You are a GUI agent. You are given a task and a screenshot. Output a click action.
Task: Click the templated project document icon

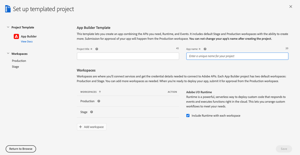tap(8, 9)
